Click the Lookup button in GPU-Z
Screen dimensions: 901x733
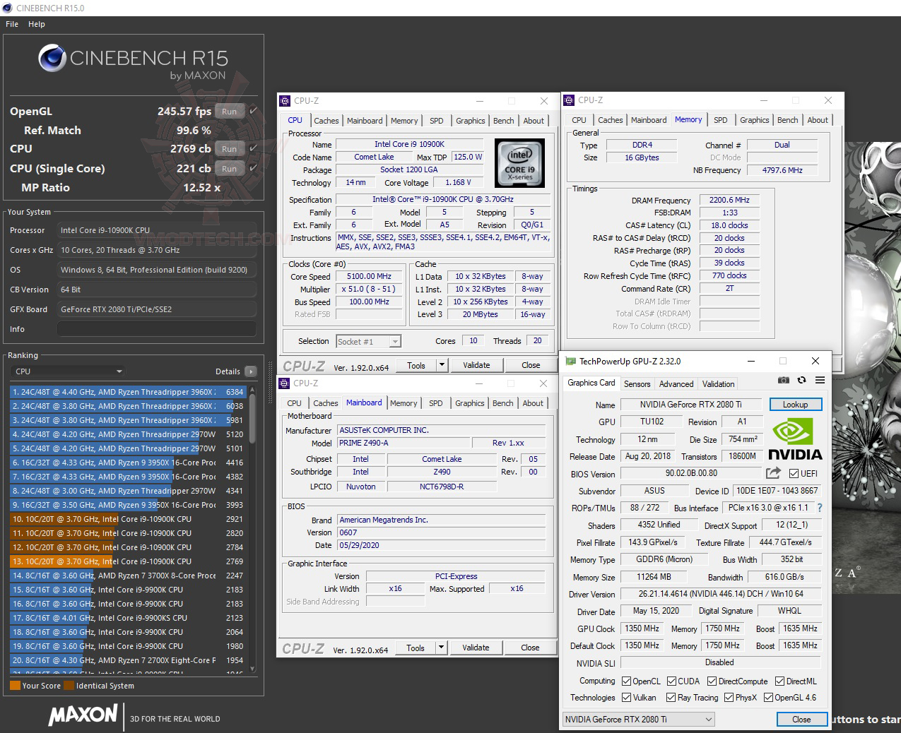pos(796,404)
